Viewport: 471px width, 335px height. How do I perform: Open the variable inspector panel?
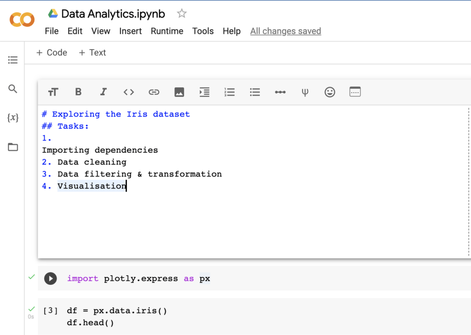pyautogui.click(x=12, y=118)
